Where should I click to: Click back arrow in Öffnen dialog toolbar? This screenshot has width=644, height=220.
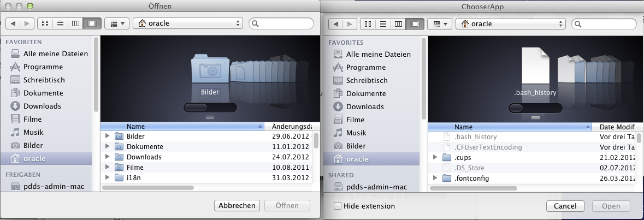coord(13,23)
